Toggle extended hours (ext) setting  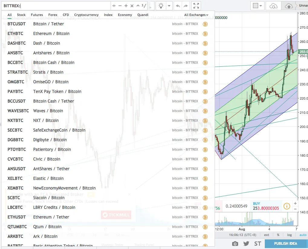267,235
